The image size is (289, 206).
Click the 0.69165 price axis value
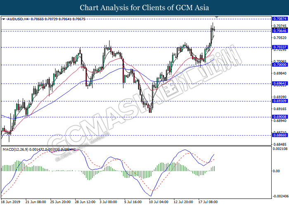(280, 109)
